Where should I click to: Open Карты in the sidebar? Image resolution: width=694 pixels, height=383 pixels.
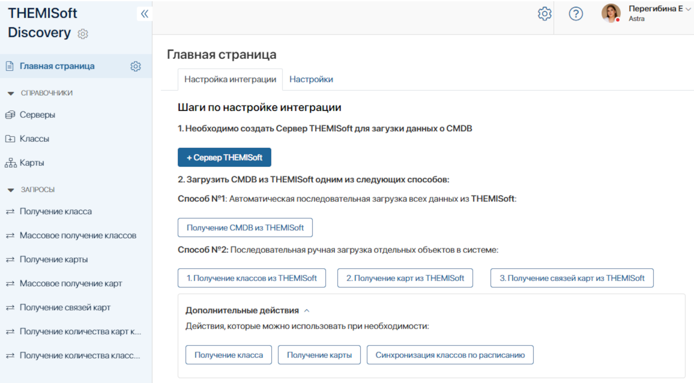tap(32, 163)
